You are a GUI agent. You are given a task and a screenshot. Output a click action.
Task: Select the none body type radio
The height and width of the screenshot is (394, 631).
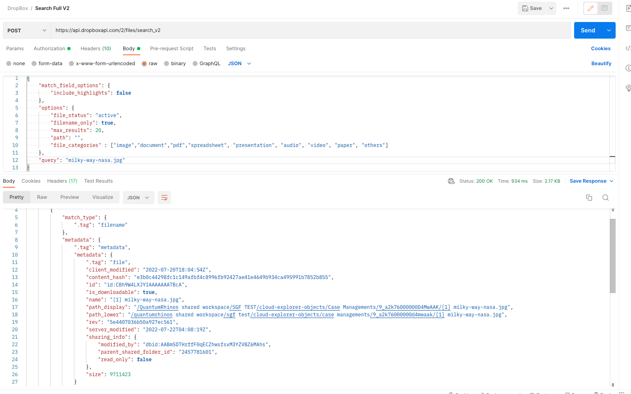pyautogui.click(x=9, y=64)
